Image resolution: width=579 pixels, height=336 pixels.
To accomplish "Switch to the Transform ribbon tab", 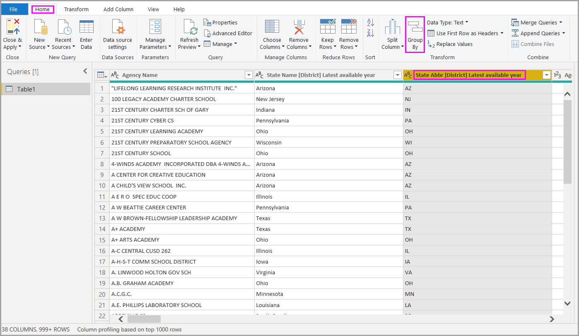I will [x=76, y=9].
